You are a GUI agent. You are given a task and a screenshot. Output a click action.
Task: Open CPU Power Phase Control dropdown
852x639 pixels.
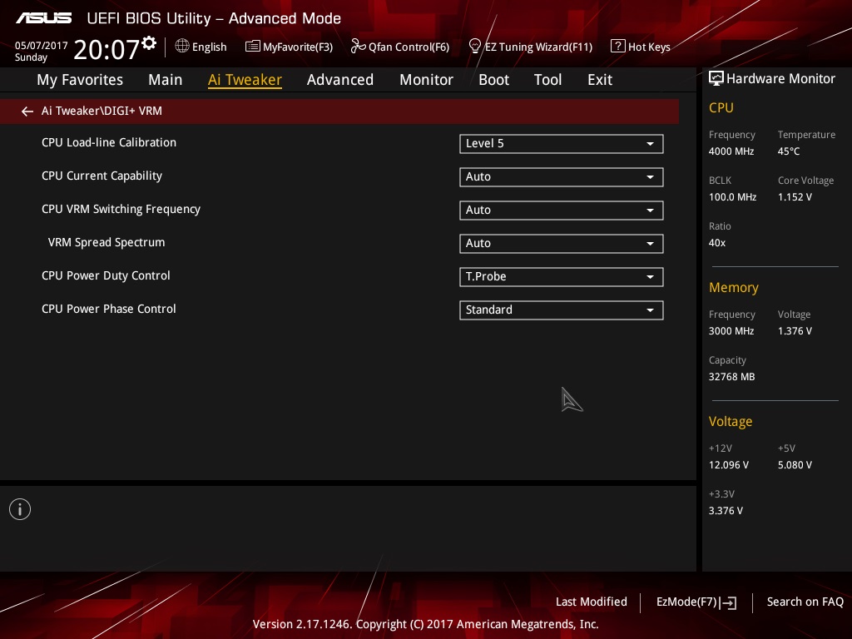[x=562, y=310]
